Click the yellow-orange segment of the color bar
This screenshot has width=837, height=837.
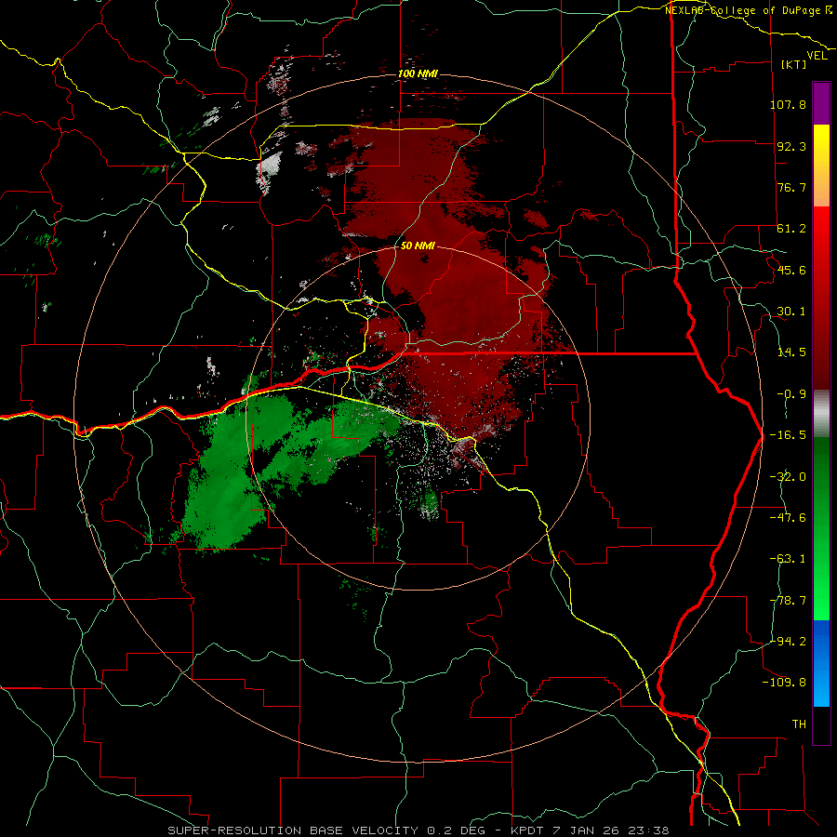[x=821, y=166]
